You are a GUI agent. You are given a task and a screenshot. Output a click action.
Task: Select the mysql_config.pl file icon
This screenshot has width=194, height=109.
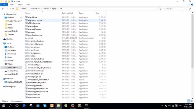(x=26, y=65)
